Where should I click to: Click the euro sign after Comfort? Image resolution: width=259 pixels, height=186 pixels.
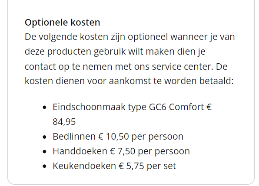pos(209,107)
